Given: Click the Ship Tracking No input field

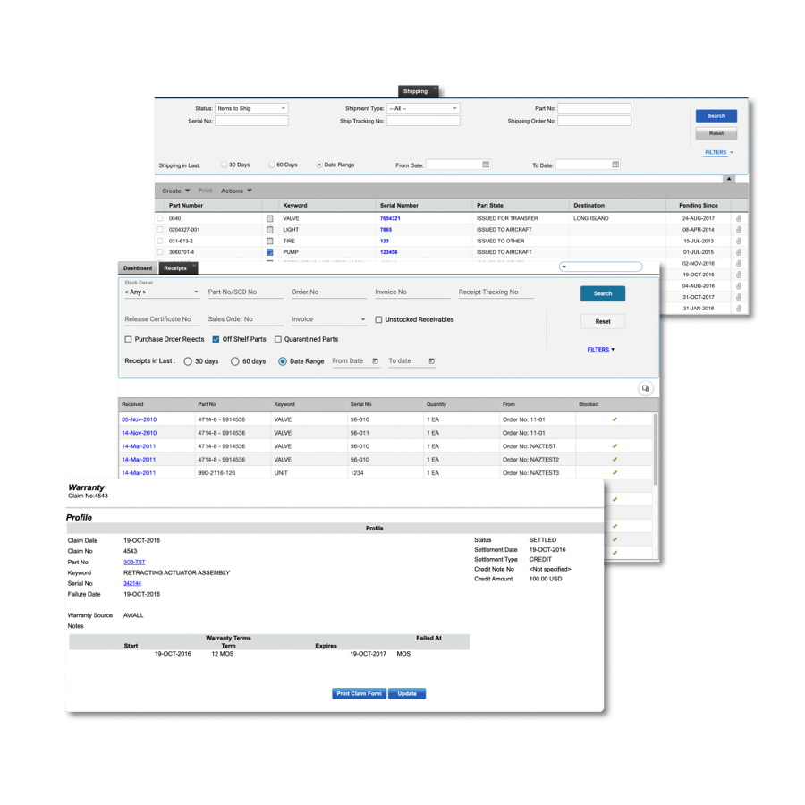Looking at the screenshot, I should pyautogui.click(x=423, y=121).
